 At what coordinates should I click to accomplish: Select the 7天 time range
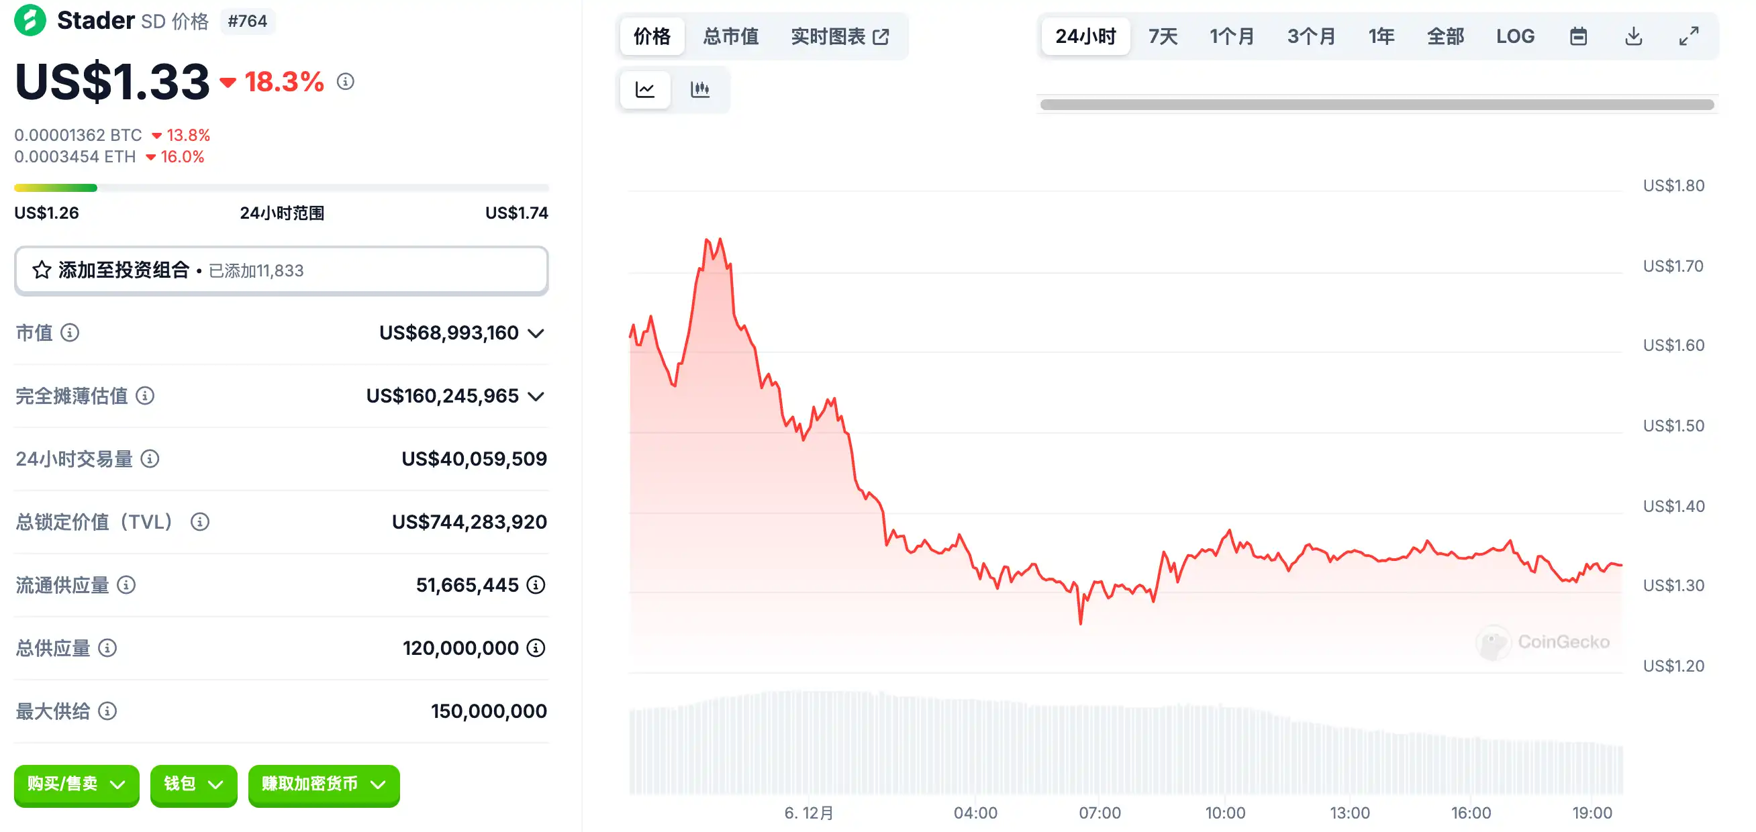pyautogui.click(x=1162, y=36)
